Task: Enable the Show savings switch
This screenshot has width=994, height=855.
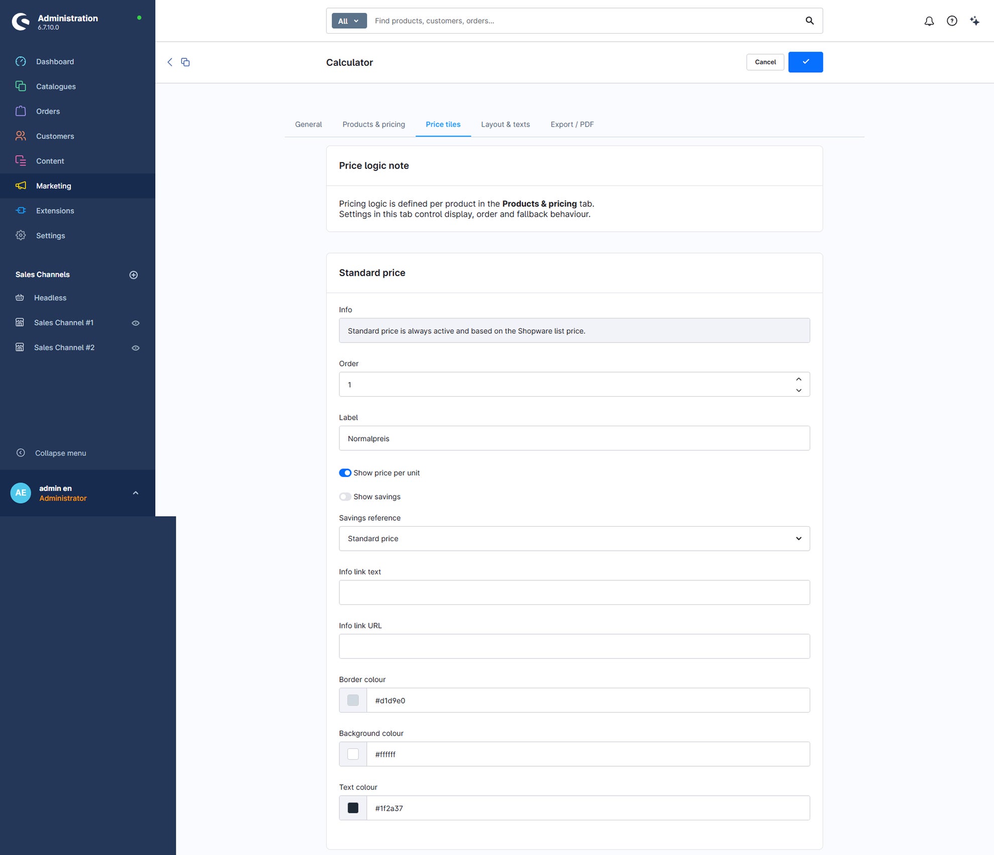Action: click(345, 497)
